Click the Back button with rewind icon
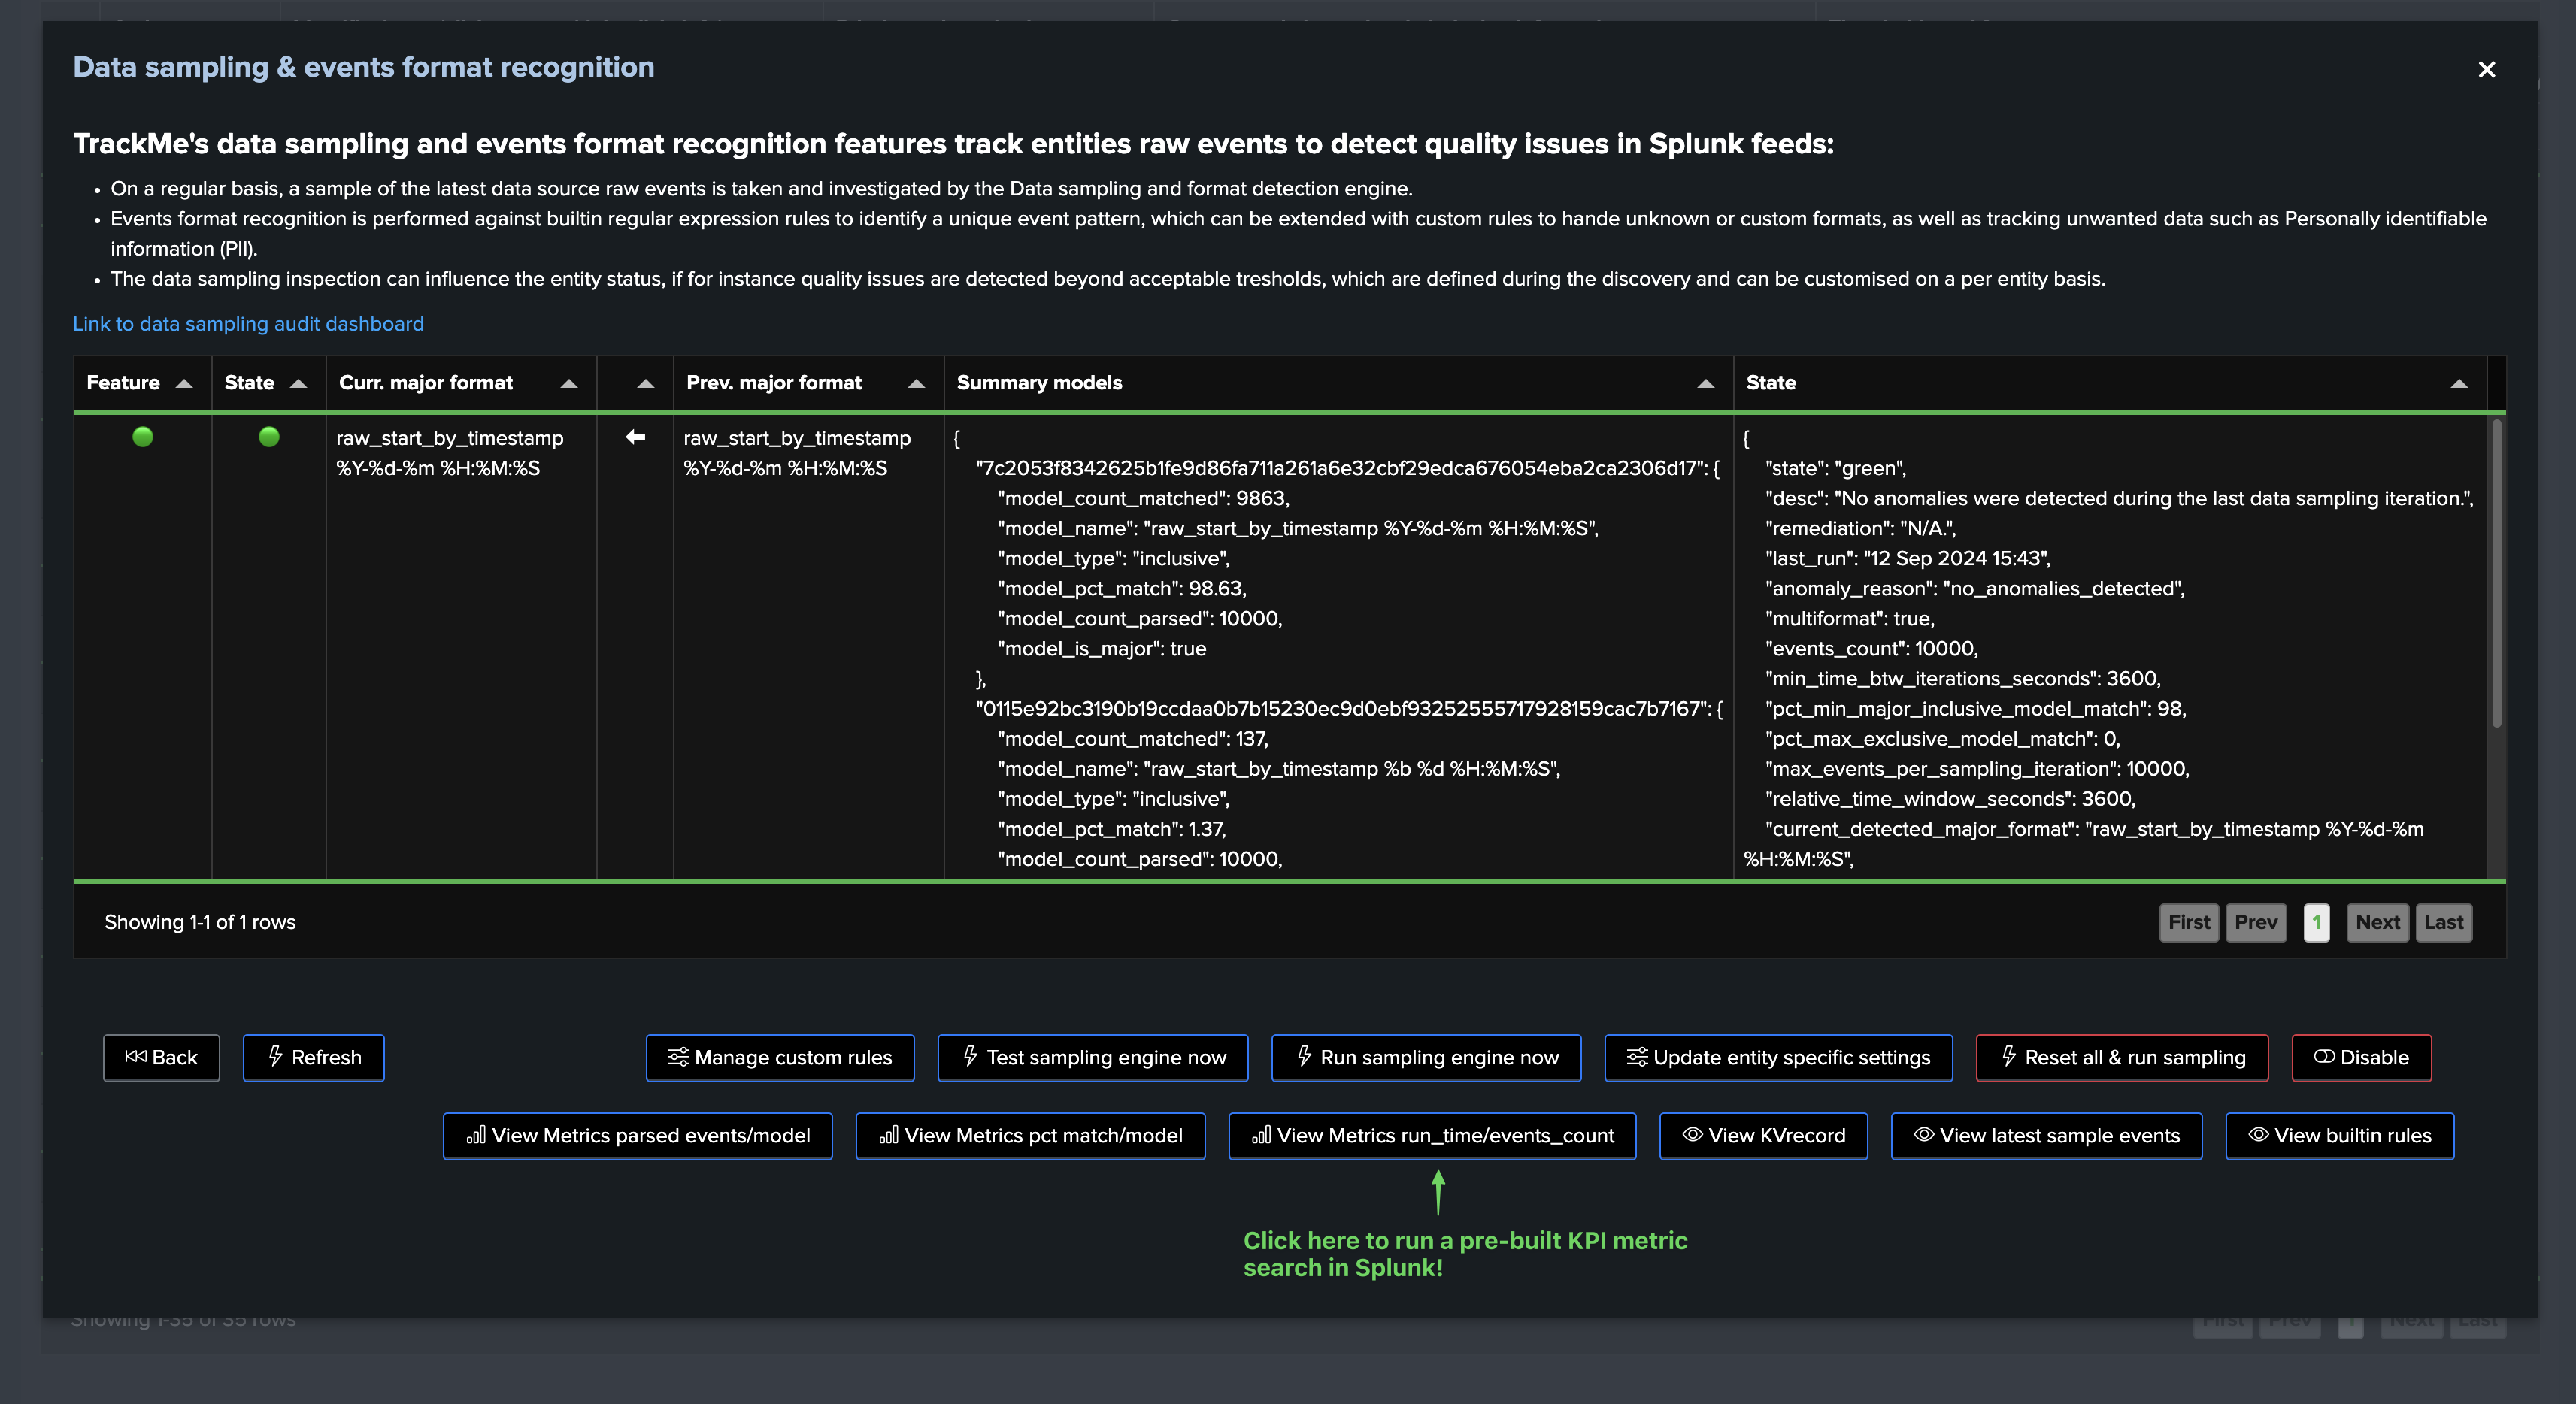Viewport: 2576px width, 1404px height. click(161, 1058)
